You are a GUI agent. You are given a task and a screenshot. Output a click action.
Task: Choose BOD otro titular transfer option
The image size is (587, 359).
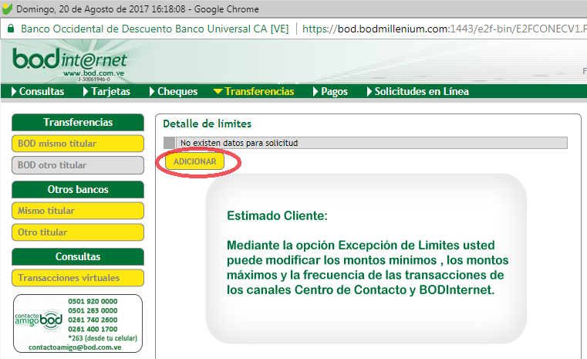[x=78, y=165]
